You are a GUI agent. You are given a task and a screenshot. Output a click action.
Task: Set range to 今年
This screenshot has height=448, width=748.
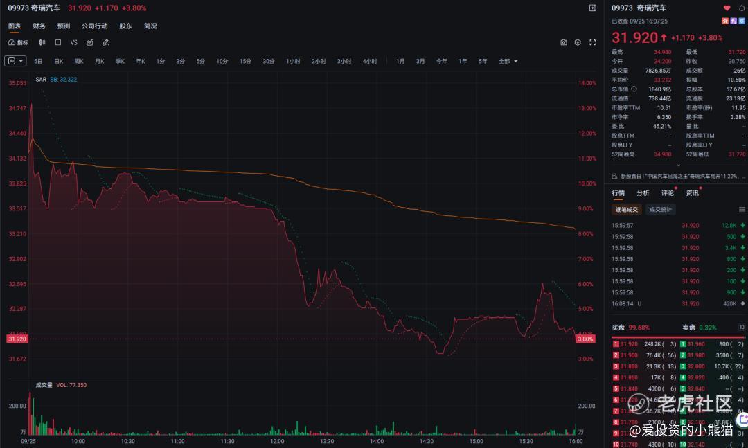pyautogui.click(x=442, y=61)
